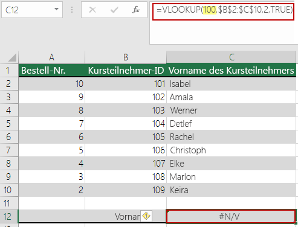Select the ID cell 103
This screenshot has height=227, width=298.
coord(126,110)
